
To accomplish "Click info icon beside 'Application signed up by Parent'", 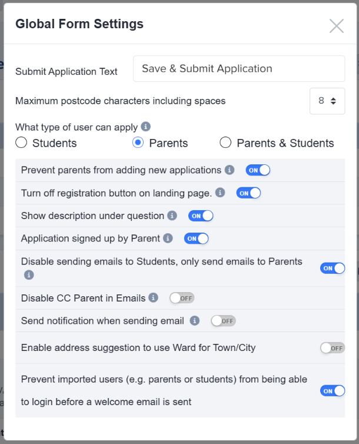I will (168, 238).
